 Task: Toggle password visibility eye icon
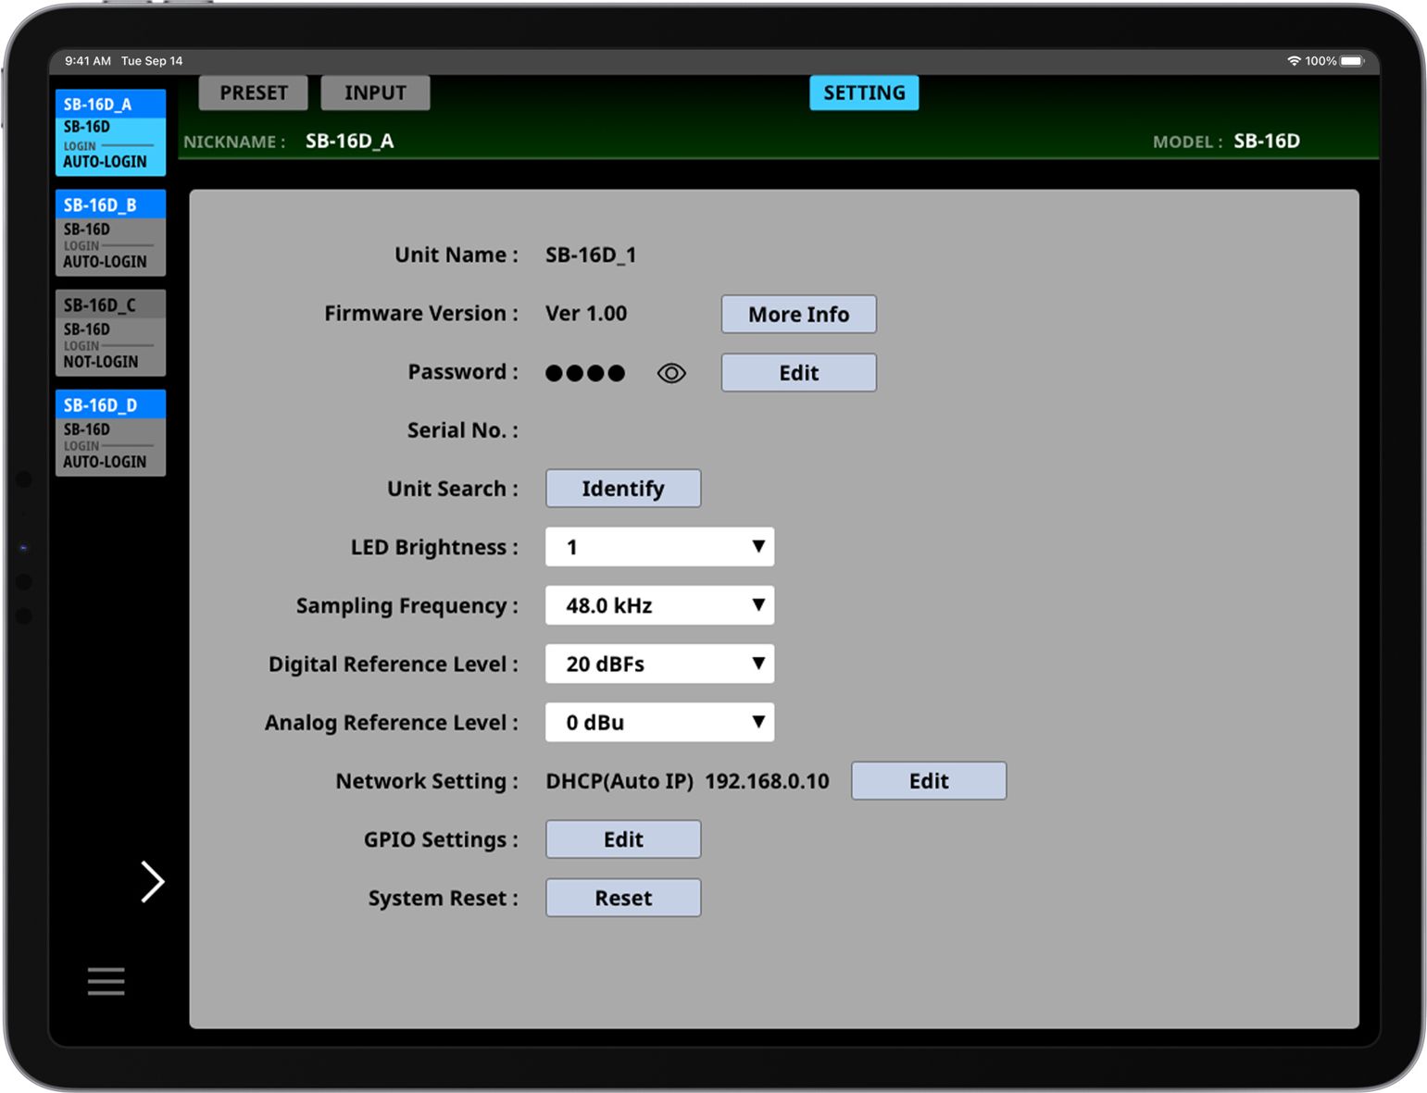pyautogui.click(x=671, y=373)
